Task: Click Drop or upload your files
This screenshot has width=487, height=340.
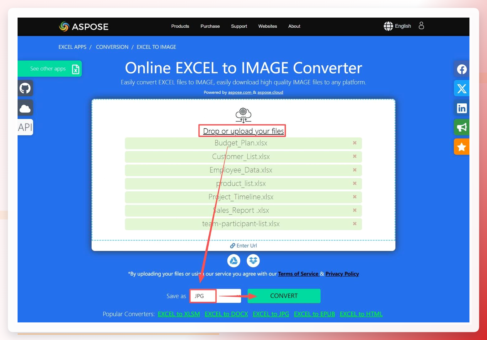Action: pyautogui.click(x=243, y=131)
